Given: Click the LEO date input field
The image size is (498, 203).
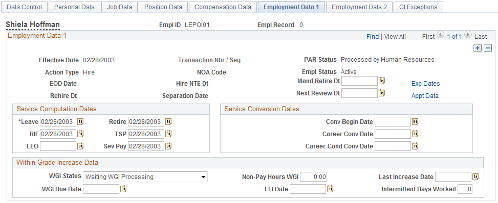Looking at the screenshot, I should tap(58, 146).
